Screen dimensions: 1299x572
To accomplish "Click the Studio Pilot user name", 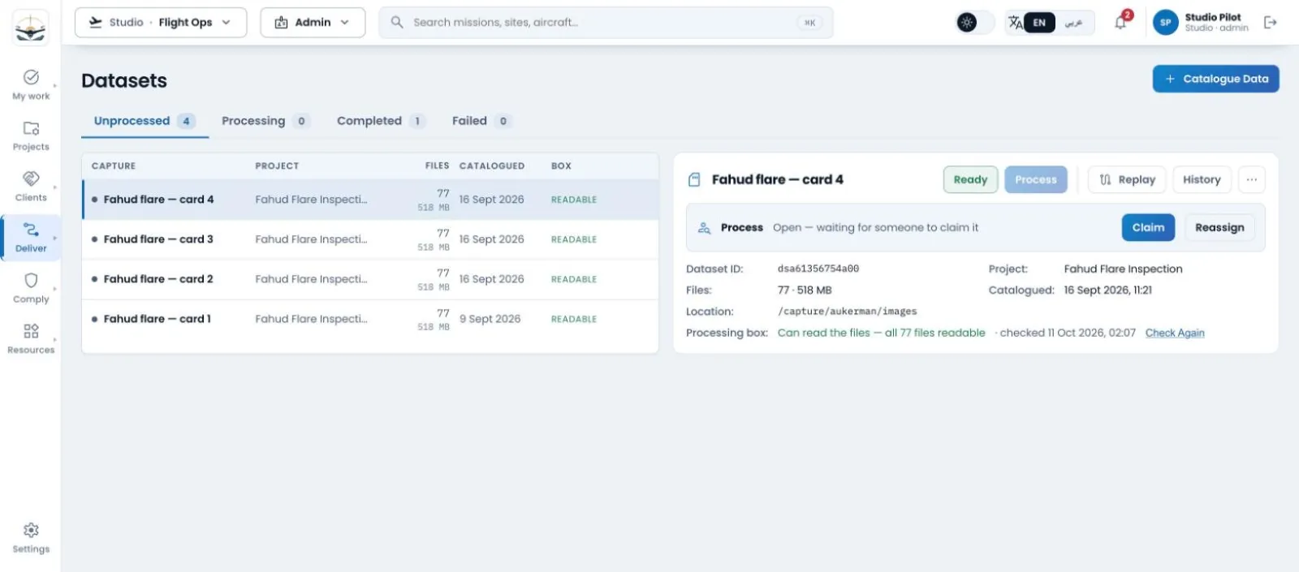I will [1212, 17].
